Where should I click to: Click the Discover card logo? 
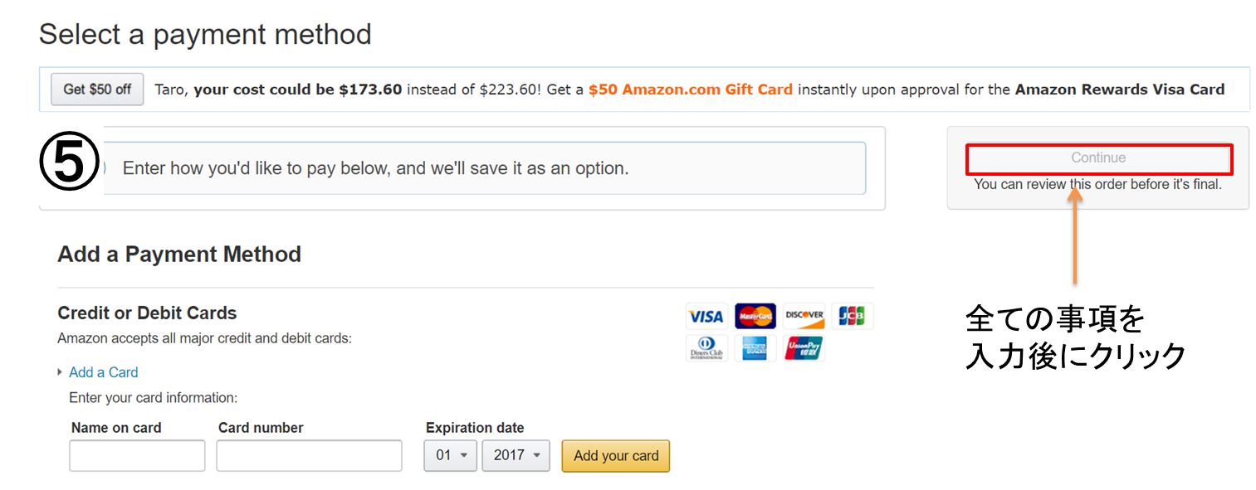tap(804, 316)
